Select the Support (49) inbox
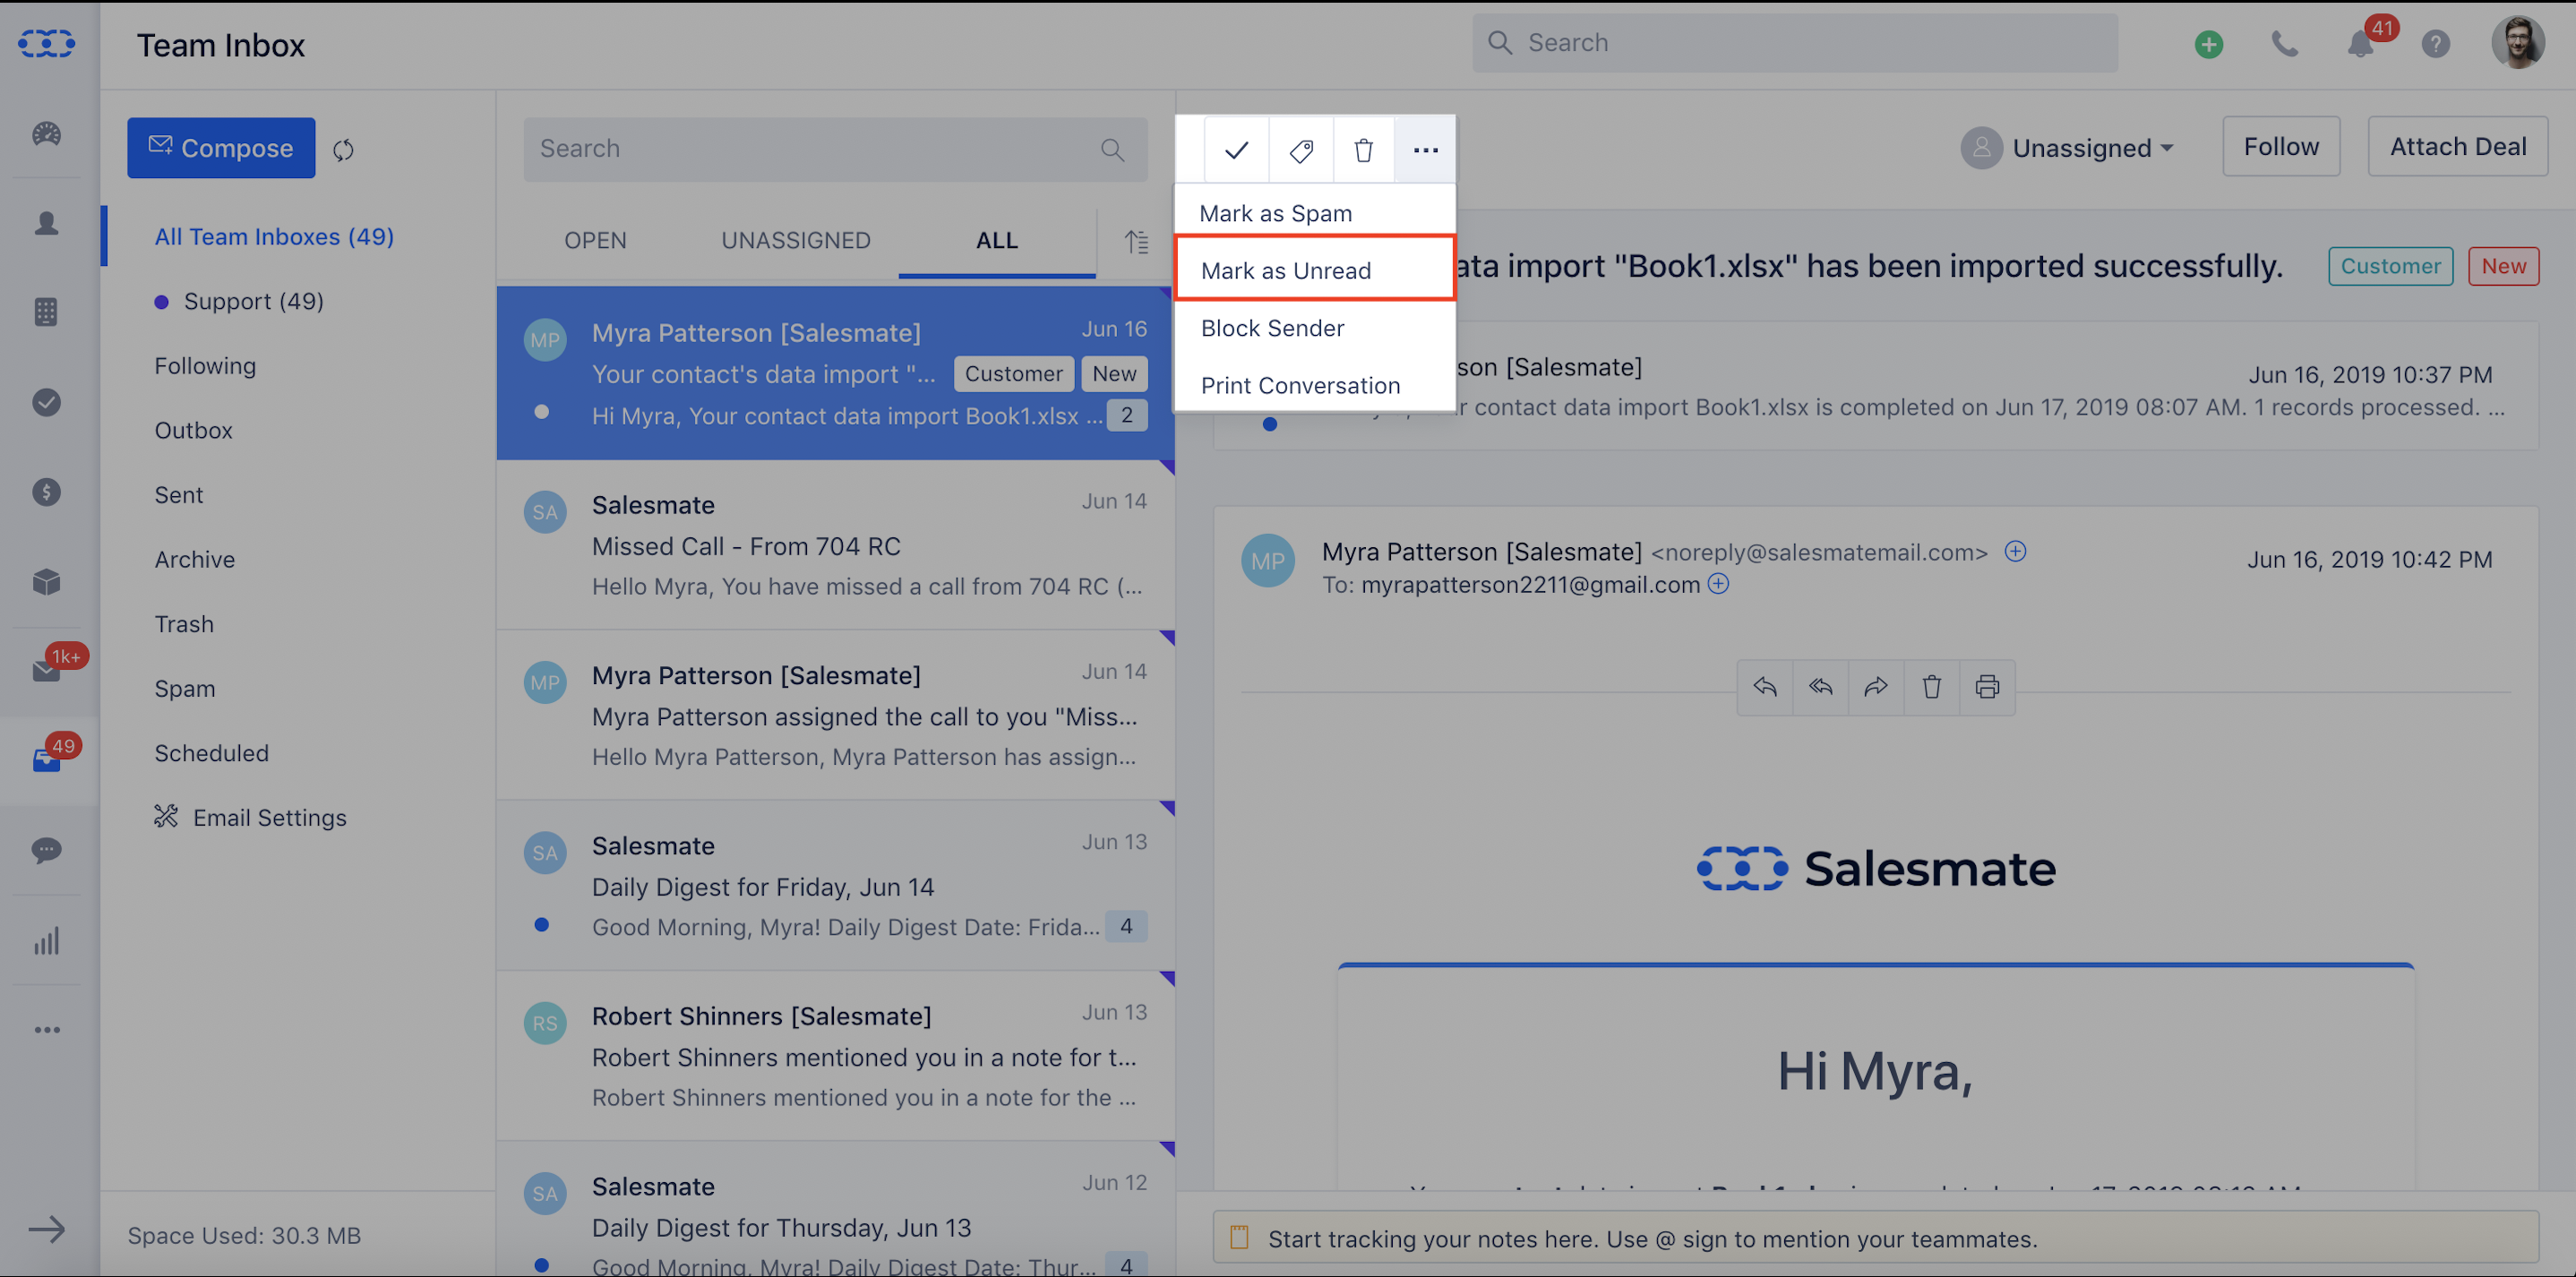The height and width of the screenshot is (1277, 2576). tap(240, 301)
